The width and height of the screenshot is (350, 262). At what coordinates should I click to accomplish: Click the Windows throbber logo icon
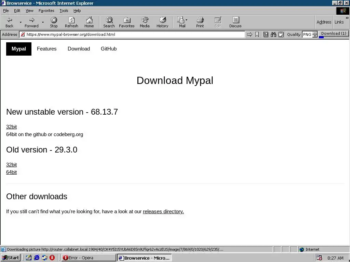pyautogui.click(x=342, y=11)
